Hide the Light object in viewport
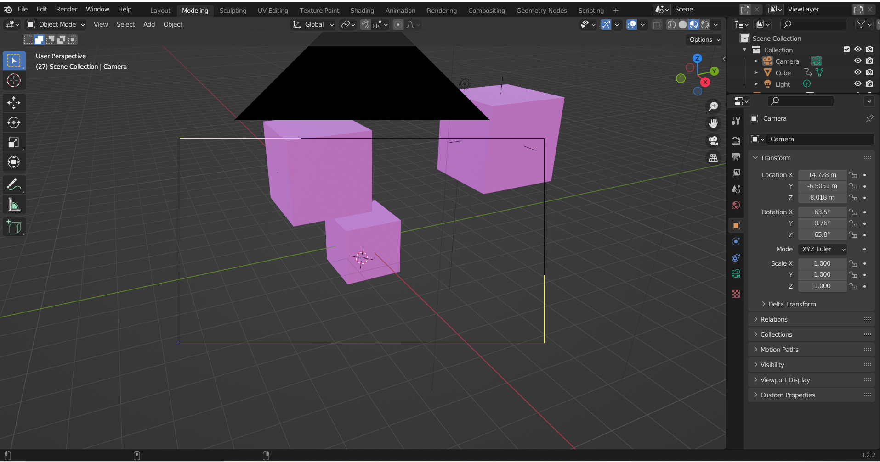The image size is (880, 462). click(858, 83)
